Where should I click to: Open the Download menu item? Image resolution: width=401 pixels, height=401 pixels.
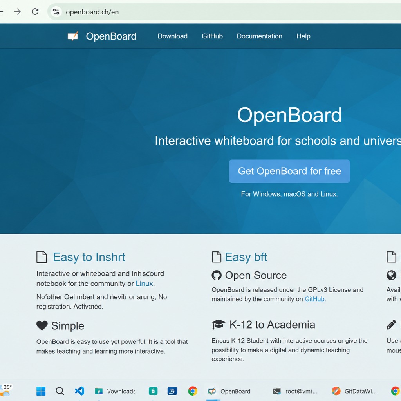pos(172,36)
